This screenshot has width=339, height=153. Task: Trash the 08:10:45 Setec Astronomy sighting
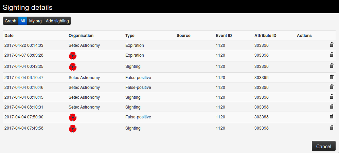[x=332, y=97]
